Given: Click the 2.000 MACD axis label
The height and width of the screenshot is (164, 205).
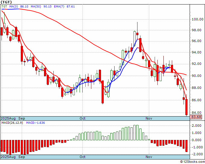Looking at the screenshot, I should [196, 126].
